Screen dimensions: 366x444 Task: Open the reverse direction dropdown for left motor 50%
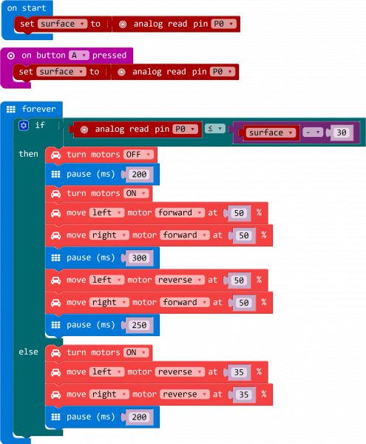pyautogui.click(x=180, y=280)
